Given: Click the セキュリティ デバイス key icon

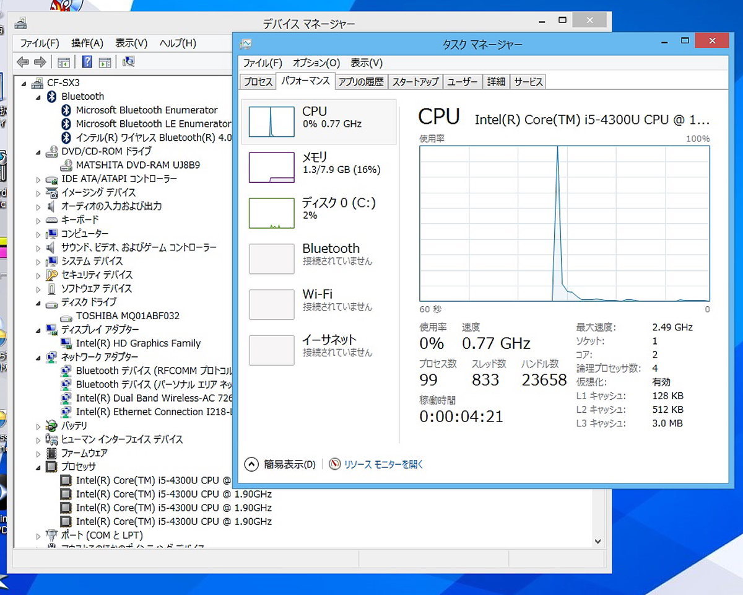Looking at the screenshot, I should pyautogui.click(x=52, y=275).
